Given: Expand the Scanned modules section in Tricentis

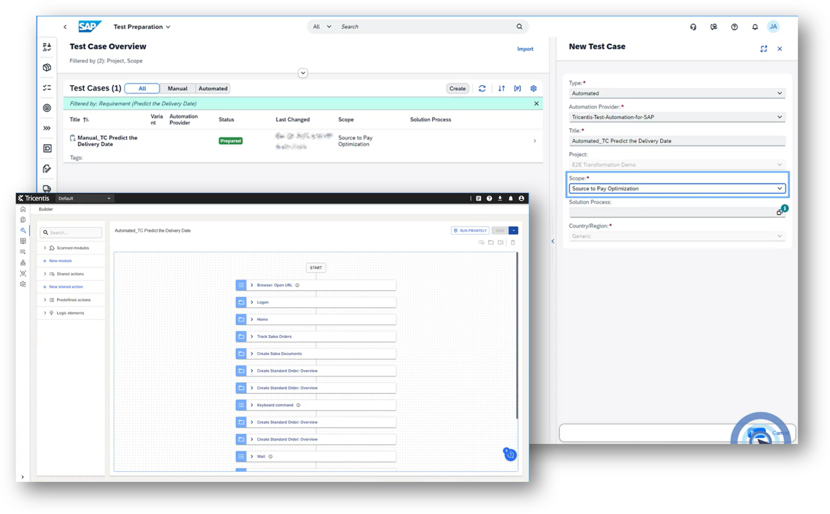Looking at the screenshot, I should (45, 247).
